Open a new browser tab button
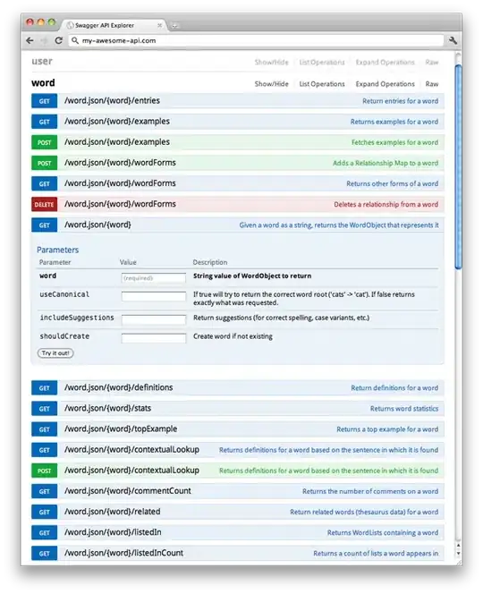The height and width of the screenshot is (594, 483). pos(174,26)
